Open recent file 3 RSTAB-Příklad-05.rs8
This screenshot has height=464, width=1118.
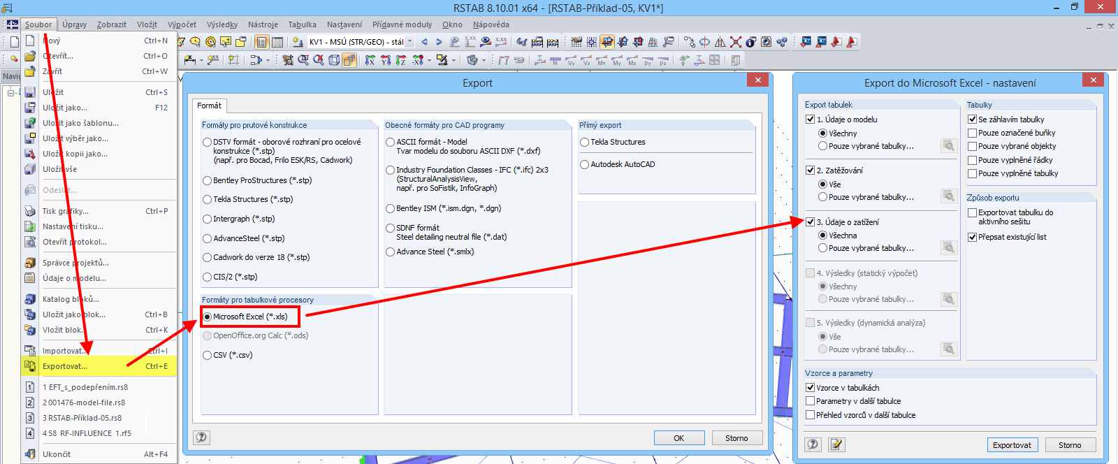(99, 418)
